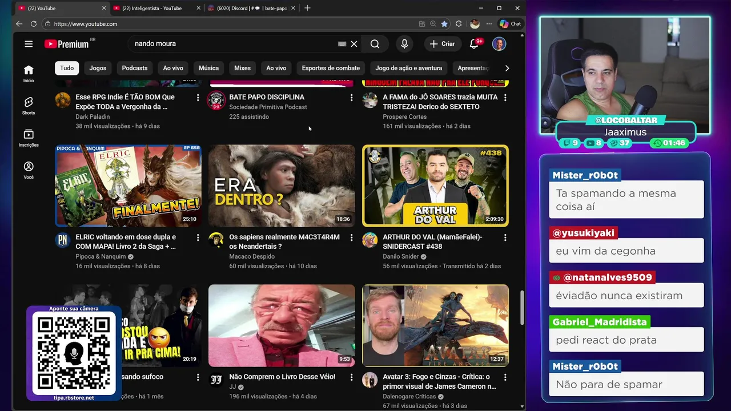
Task: Open Copilot Chat button
Action: click(x=510, y=24)
